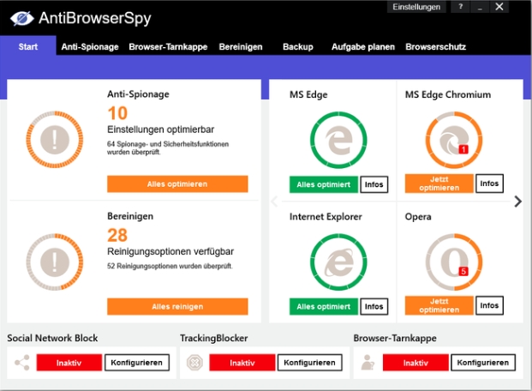This screenshot has width=532, height=391.
Task: Select the Opera browser icon
Action: coord(454,262)
